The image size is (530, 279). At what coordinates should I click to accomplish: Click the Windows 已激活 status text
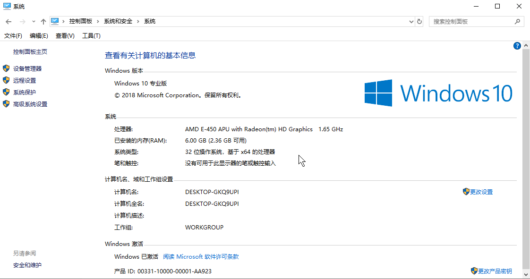(x=136, y=257)
